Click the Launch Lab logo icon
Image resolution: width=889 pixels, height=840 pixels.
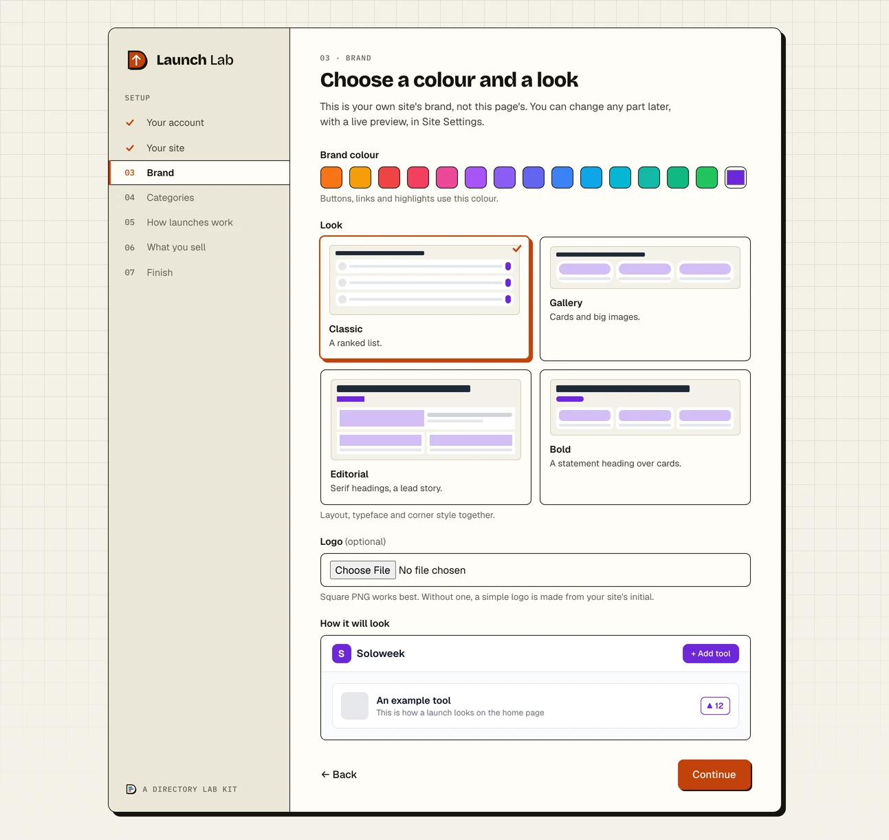[x=137, y=60]
